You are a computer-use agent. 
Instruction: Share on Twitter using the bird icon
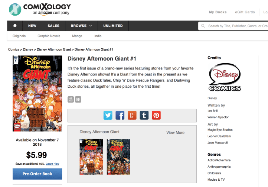pos(108,115)
